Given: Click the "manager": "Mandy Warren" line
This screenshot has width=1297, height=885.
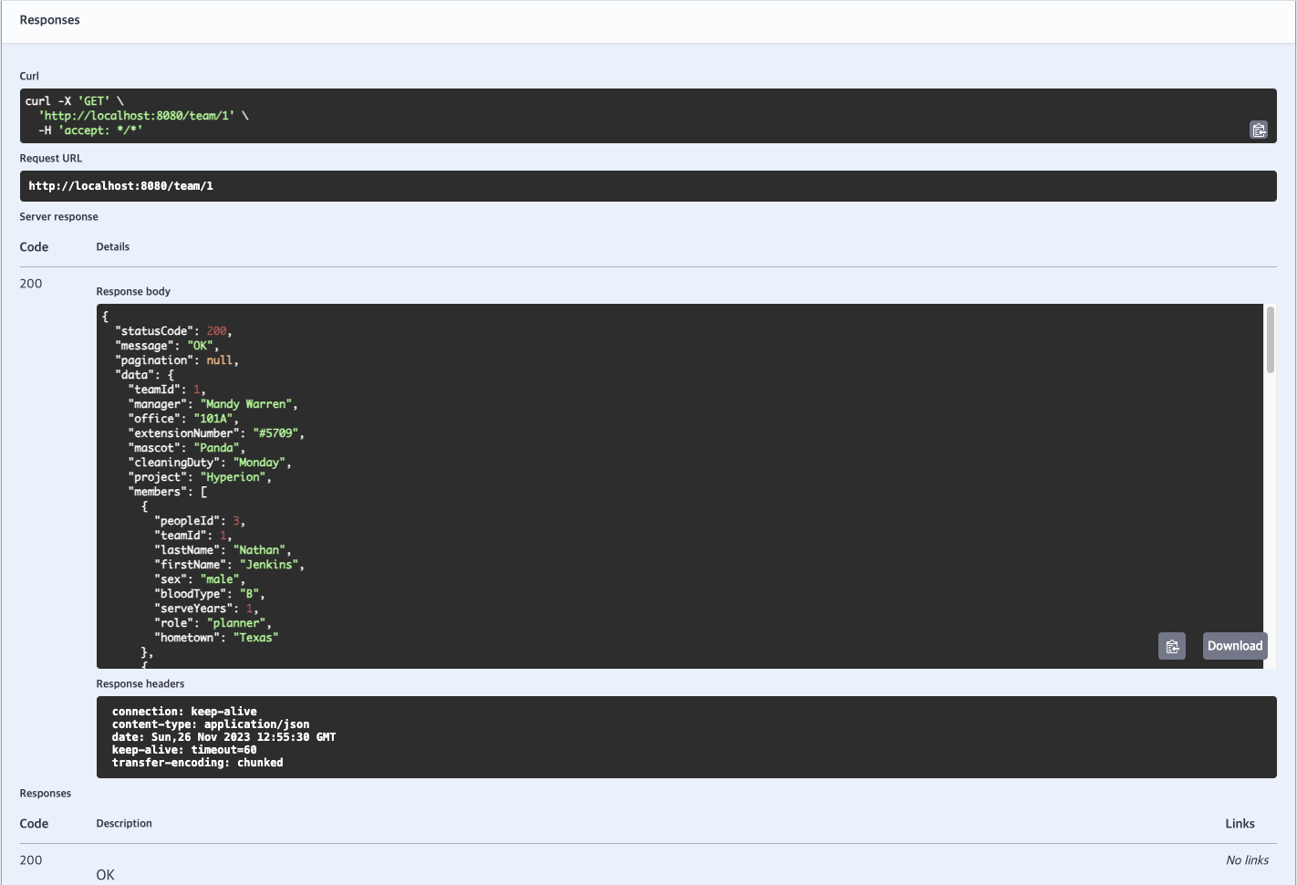Looking at the screenshot, I should click(213, 404).
